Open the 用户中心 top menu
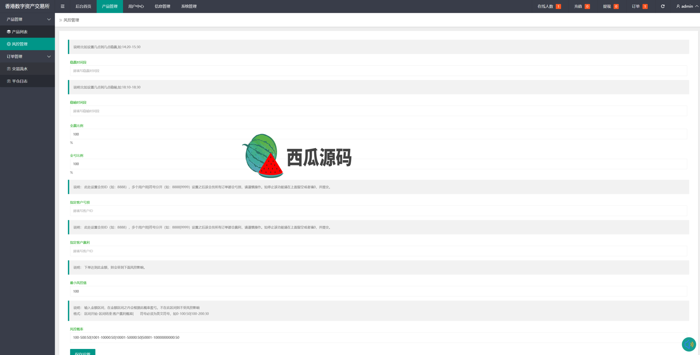 point(136,6)
